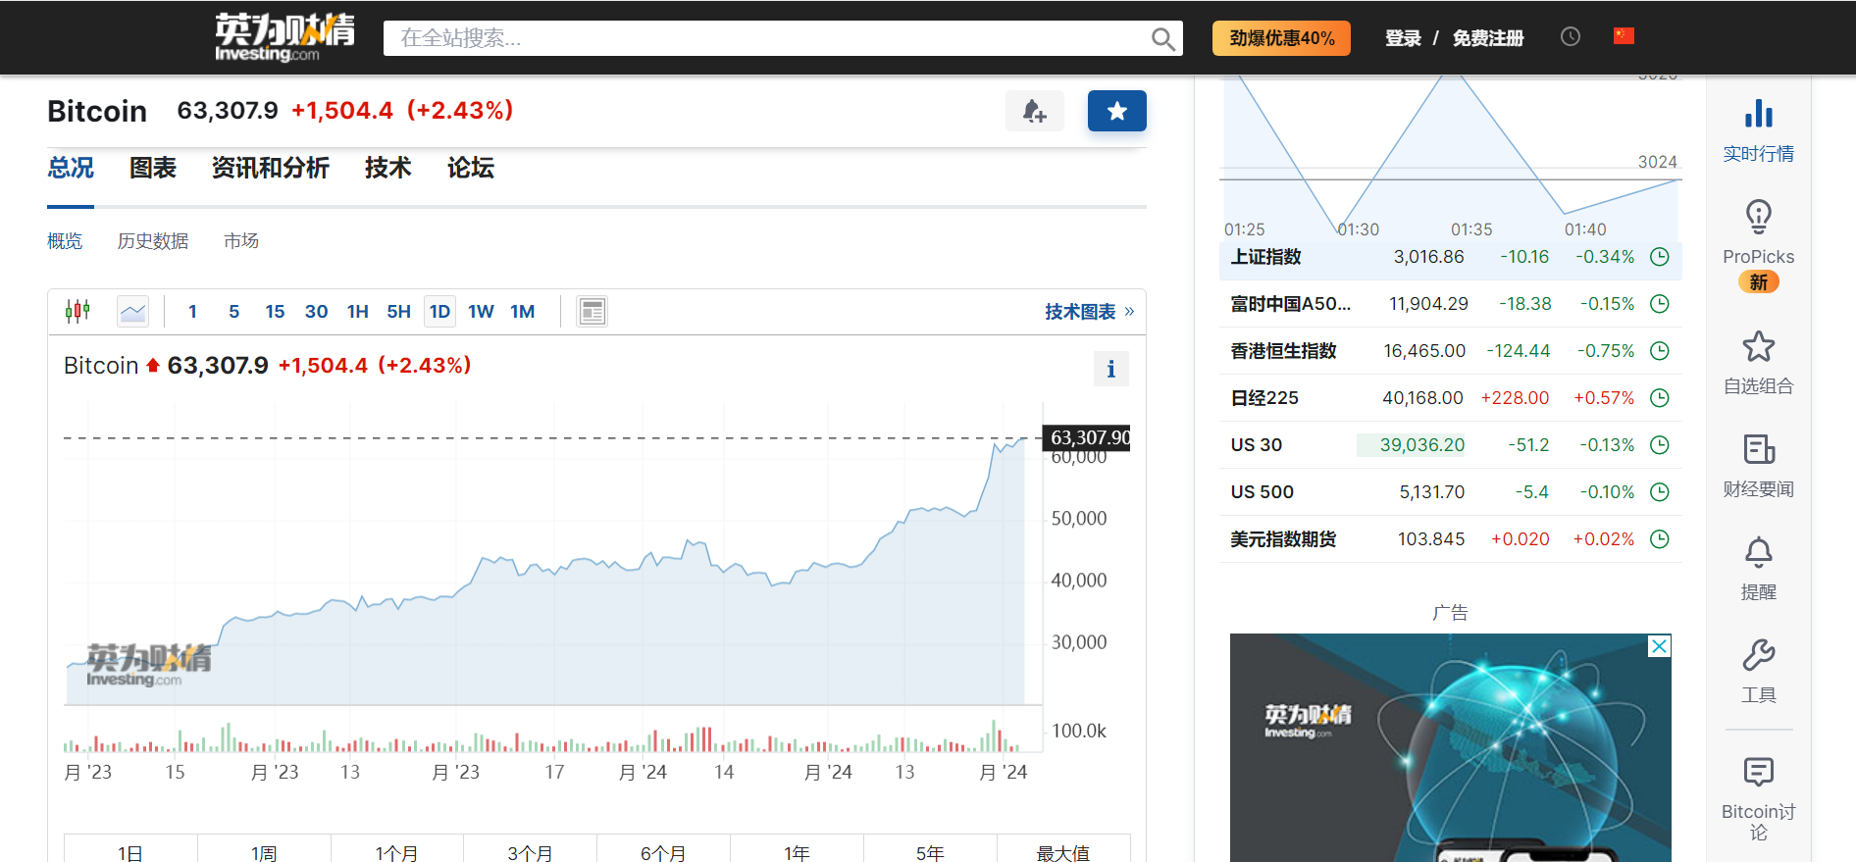This screenshot has width=1856, height=862.
Task: Click the site search input field
Action: click(x=765, y=38)
